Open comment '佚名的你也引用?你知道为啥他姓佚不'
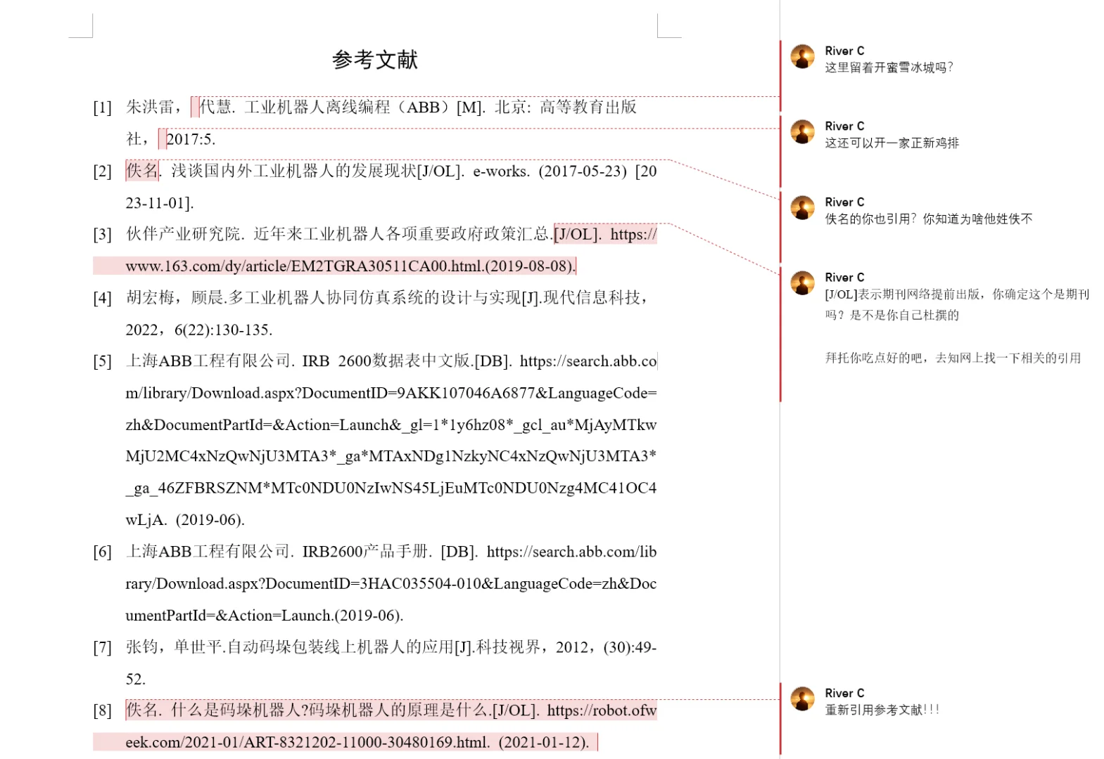Viewport: 1104px width, 759px height. (929, 219)
